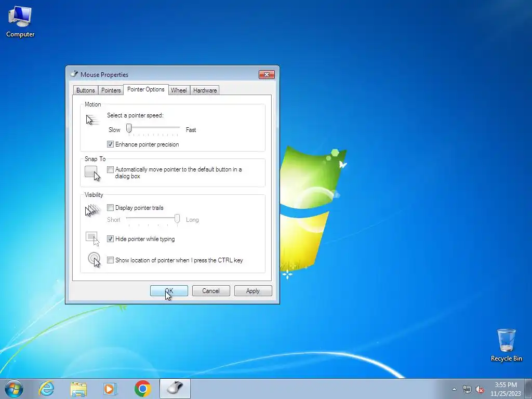Click the date 11/25/2023 in tray
Image resolution: width=532 pixels, height=399 pixels.
click(506, 394)
